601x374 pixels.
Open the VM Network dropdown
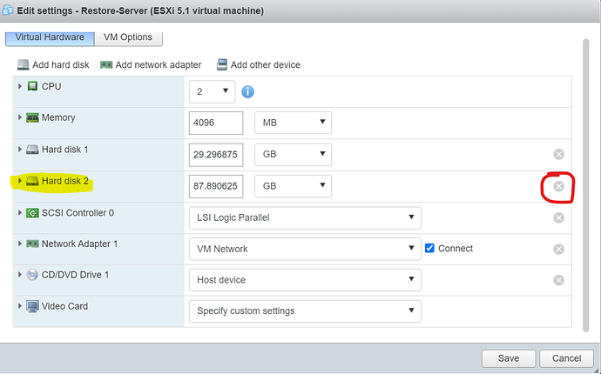pyautogui.click(x=304, y=249)
